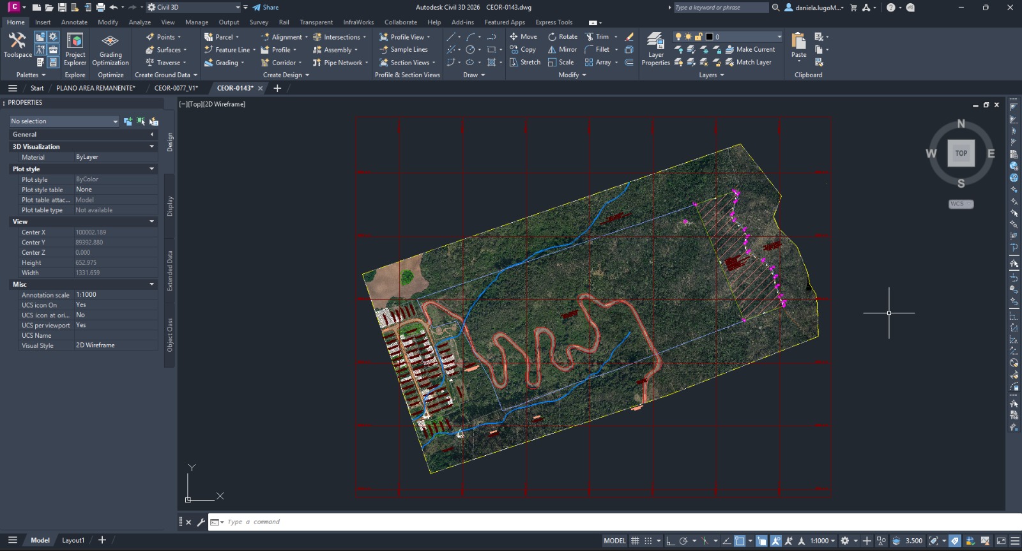Open the Toolspace palette
This screenshot has height=551, width=1022.
17,45
